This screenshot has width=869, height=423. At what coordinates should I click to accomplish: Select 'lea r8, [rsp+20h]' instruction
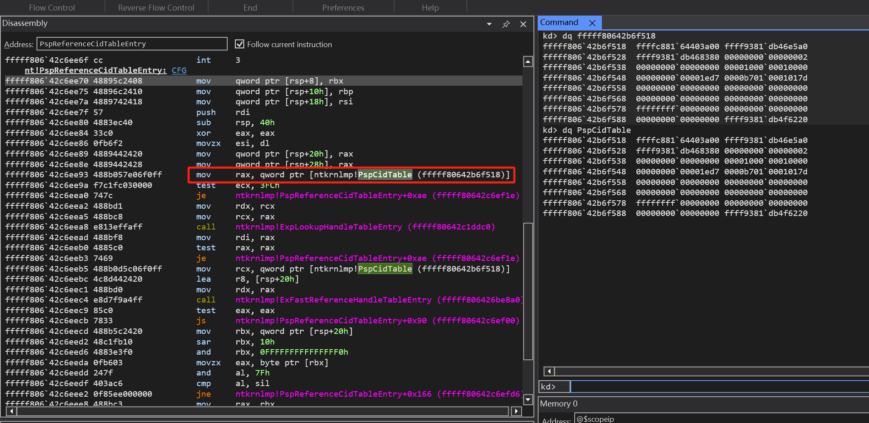coord(263,279)
